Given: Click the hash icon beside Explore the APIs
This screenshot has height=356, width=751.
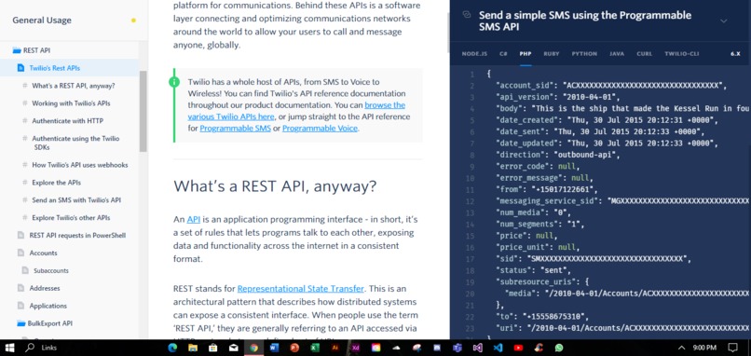Looking at the screenshot, I should pyautogui.click(x=25, y=183).
